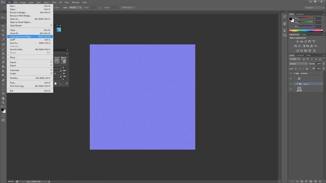Toggle visibility of the top group layer
The width and height of the screenshot is (326, 183).
click(x=291, y=73)
